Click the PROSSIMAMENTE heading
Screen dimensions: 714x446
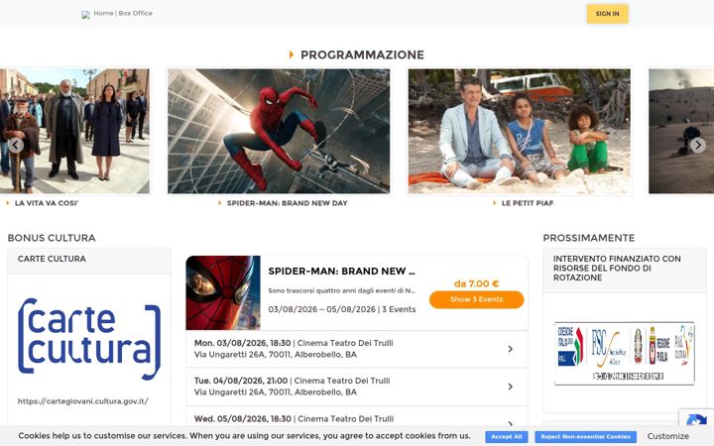pos(589,238)
